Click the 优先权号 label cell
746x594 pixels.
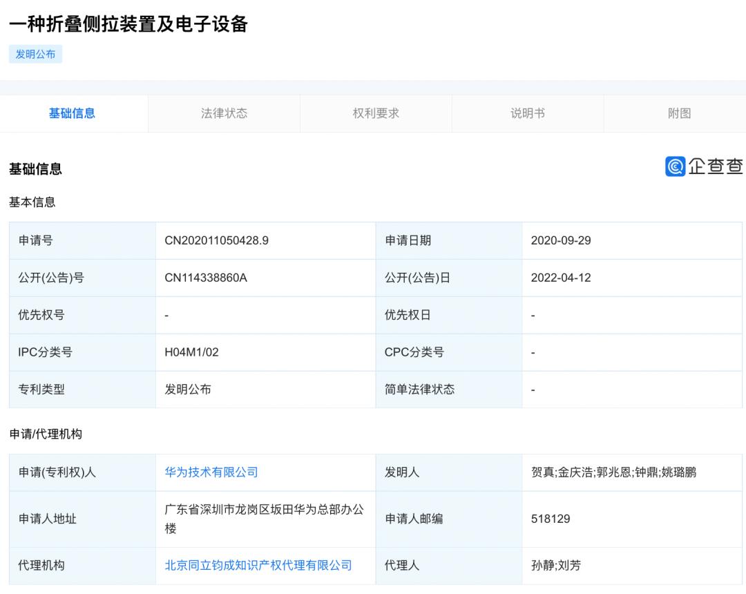tap(82, 315)
